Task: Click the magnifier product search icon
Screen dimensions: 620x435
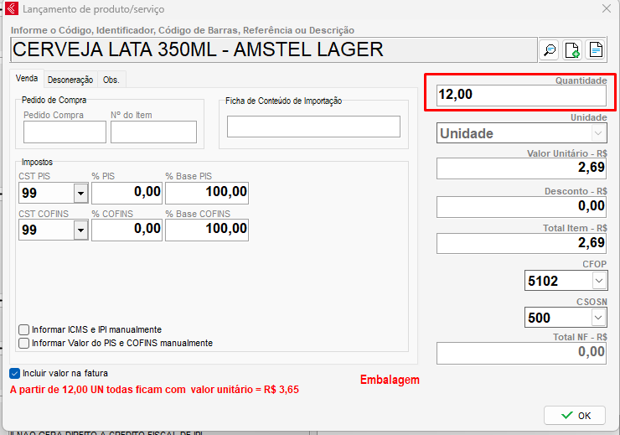Action: click(550, 50)
